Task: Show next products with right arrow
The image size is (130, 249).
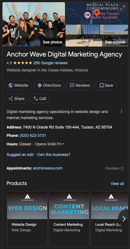Action: [x=124, y=219]
